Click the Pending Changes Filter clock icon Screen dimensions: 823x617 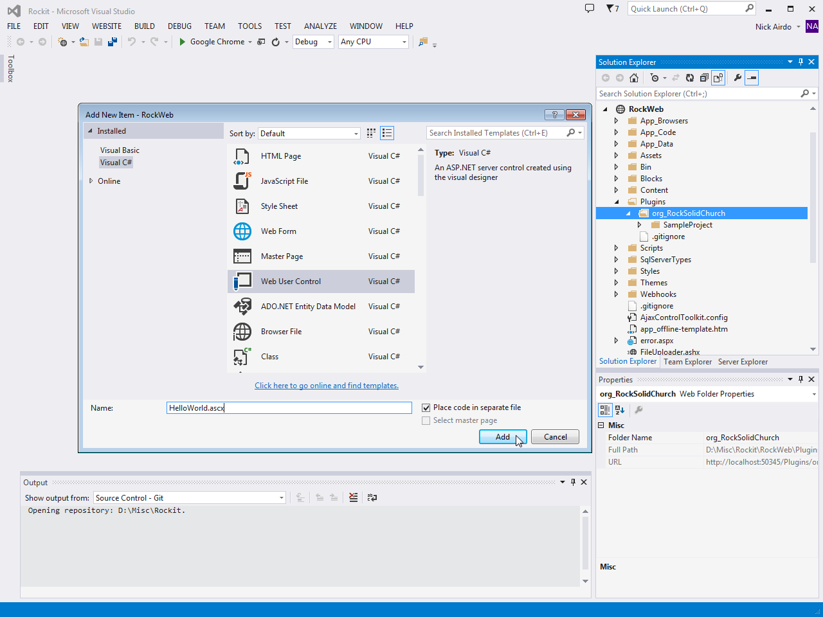[655, 78]
